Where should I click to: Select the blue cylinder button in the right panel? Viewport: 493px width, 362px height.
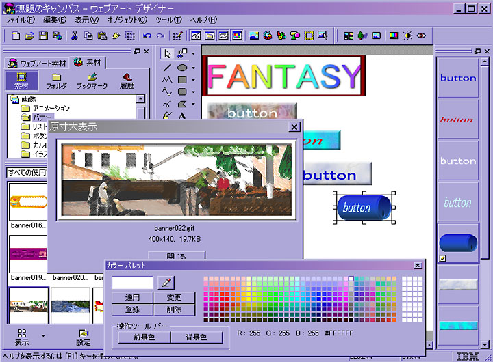pyautogui.click(x=457, y=243)
